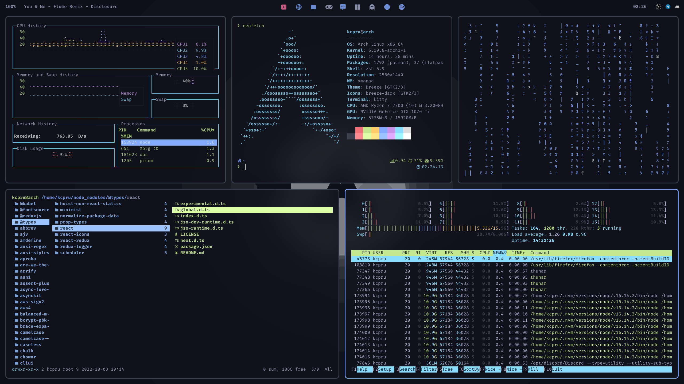Click the TS icon next to experimental.d.ts
The width and height of the screenshot is (684, 384).
pyautogui.click(x=177, y=204)
